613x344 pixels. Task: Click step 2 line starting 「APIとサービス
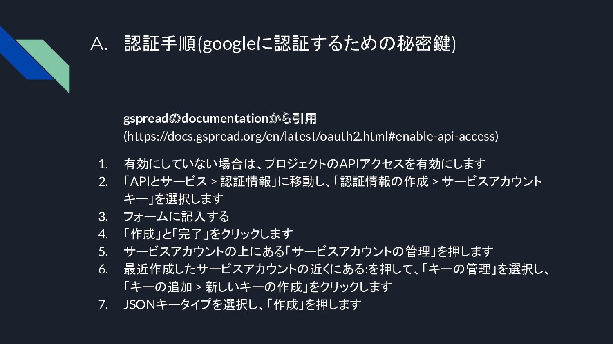pos(332,181)
